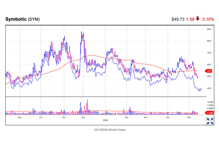Image resolution: width=219 pixels, height=146 pixels.
Task: Click the 10.0M volume axis label
Action: 210,102
